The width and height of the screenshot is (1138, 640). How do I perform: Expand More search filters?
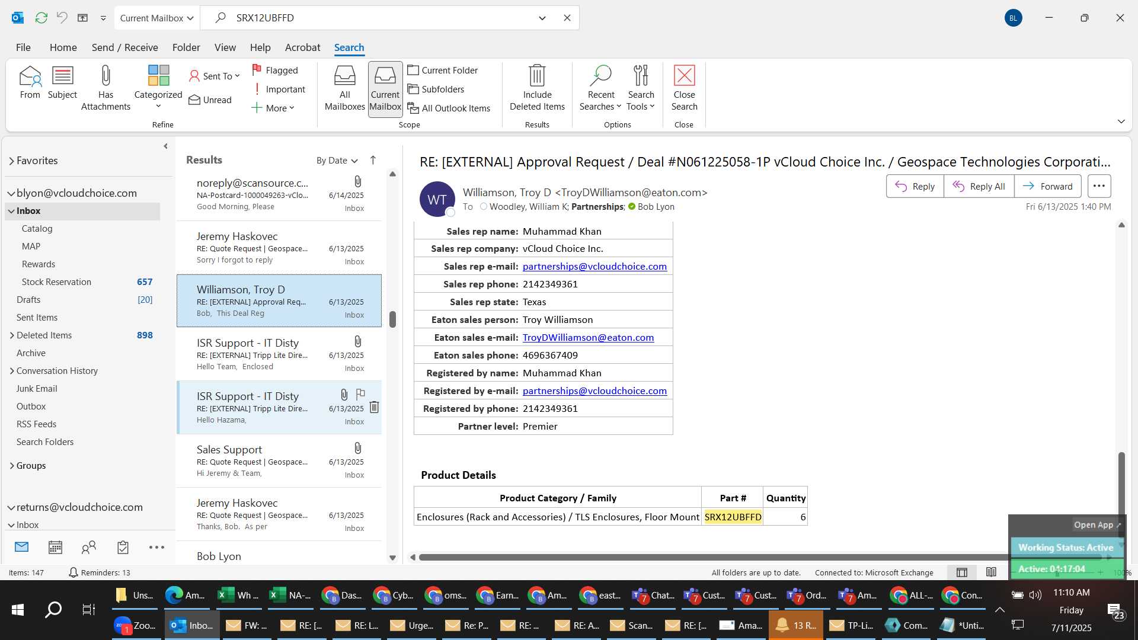(x=273, y=108)
